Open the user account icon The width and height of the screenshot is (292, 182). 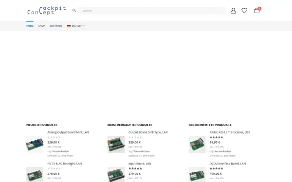click(x=233, y=11)
